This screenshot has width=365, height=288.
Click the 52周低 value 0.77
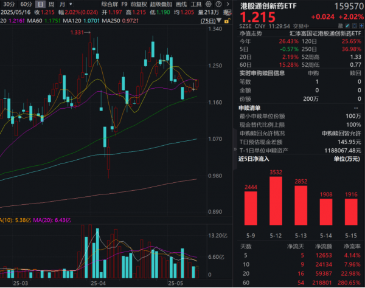pos(356,65)
